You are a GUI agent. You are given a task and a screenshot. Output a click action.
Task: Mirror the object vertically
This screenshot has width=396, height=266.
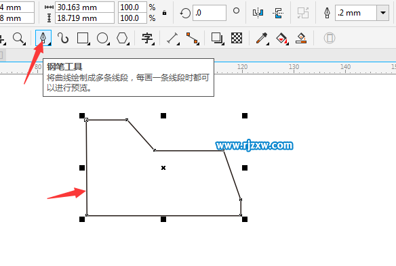click(x=278, y=13)
